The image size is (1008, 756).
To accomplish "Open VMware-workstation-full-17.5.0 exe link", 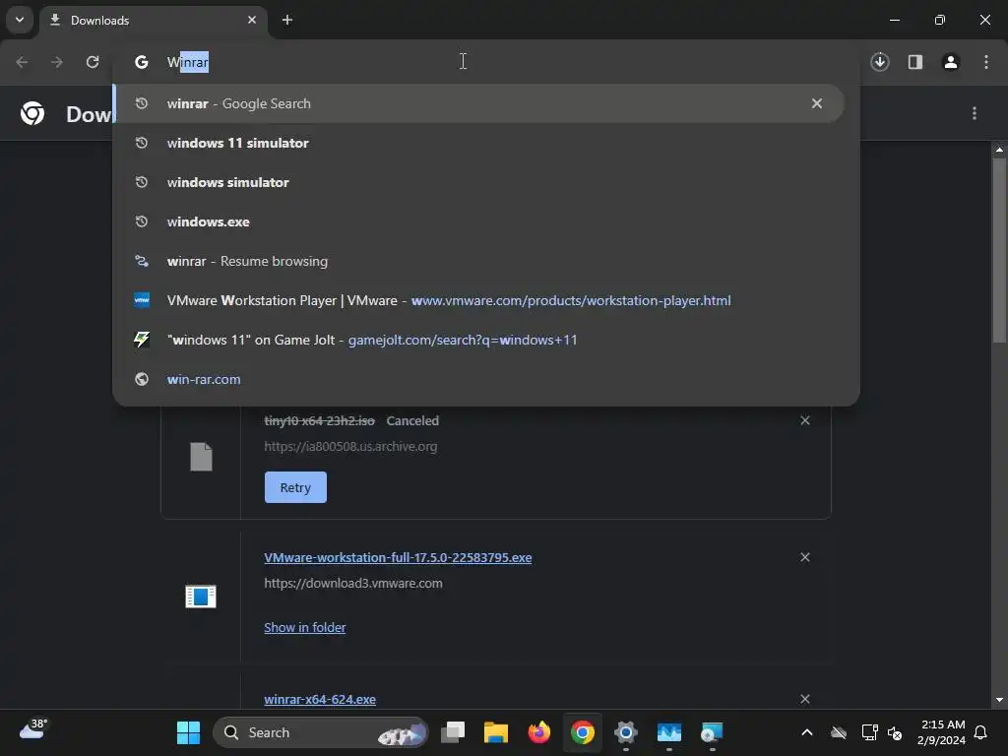I will click(398, 557).
